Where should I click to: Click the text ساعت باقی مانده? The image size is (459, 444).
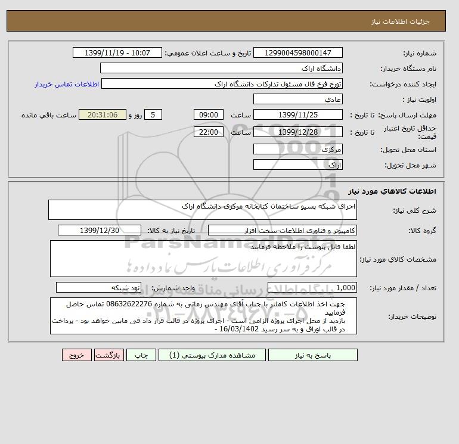[49, 115]
